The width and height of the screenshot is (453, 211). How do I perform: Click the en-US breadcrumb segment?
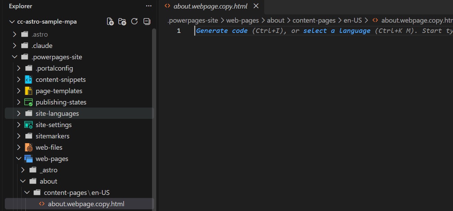click(x=353, y=21)
